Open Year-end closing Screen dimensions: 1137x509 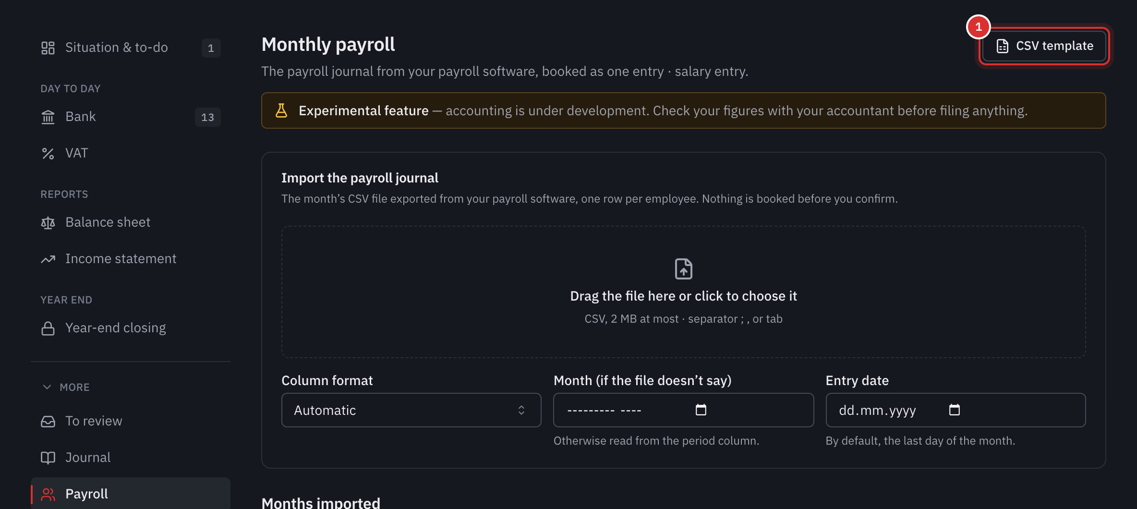[131, 328]
